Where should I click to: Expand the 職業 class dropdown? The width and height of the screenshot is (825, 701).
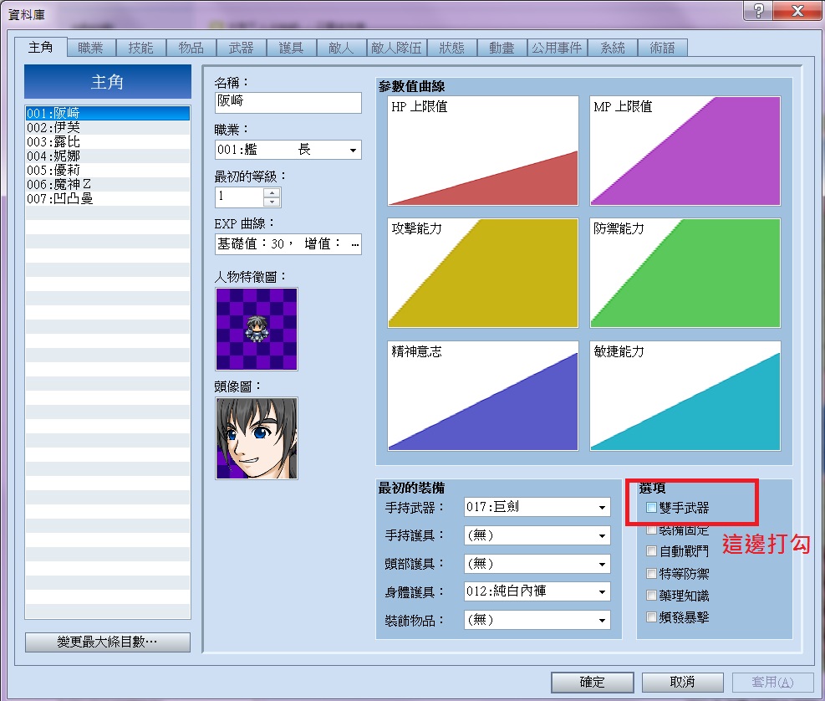353,150
